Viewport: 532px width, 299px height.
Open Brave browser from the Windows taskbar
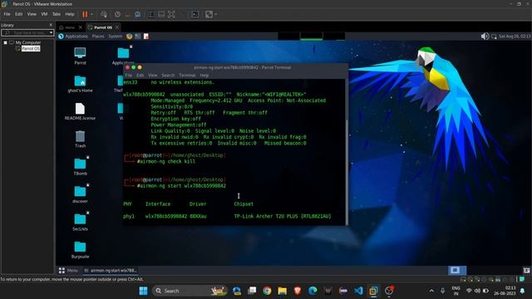(x=298, y=291)
